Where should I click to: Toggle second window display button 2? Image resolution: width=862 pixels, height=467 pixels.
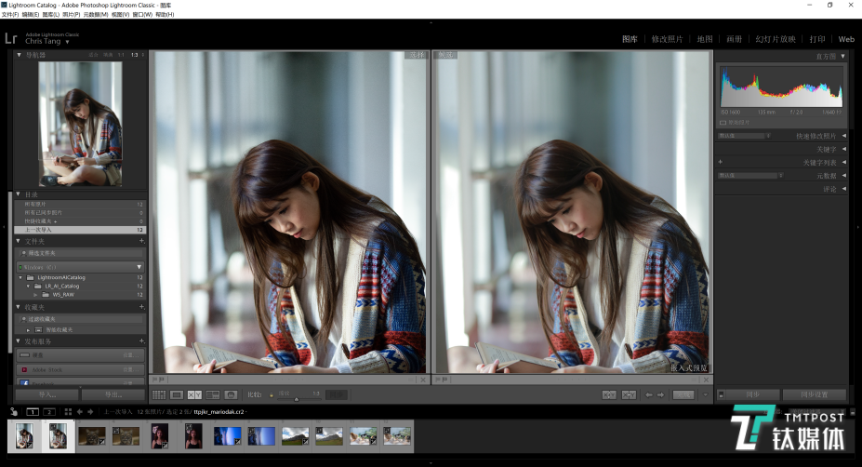click(49, 411)
